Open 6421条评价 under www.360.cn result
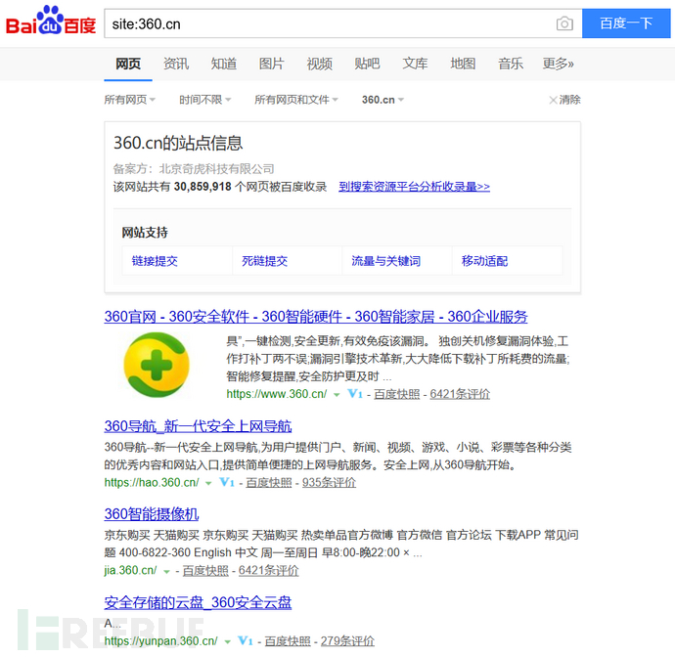Image resolution: width=675 pixels, height=657 pixels. point(460,394)
